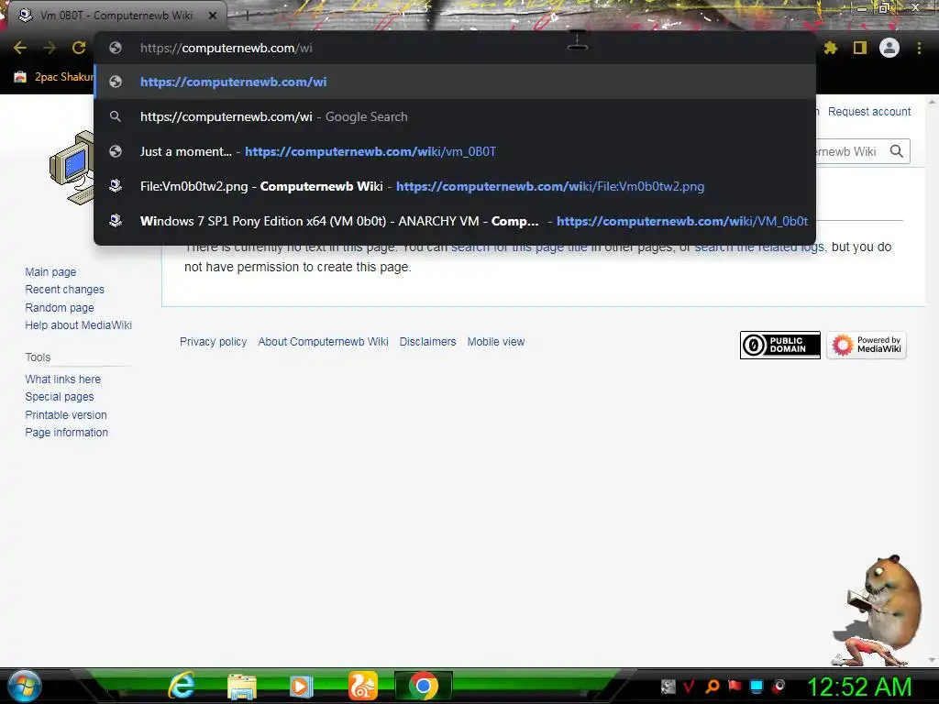Click the wiki search magnifier icon
939x704 pixels.
(897, 151)
